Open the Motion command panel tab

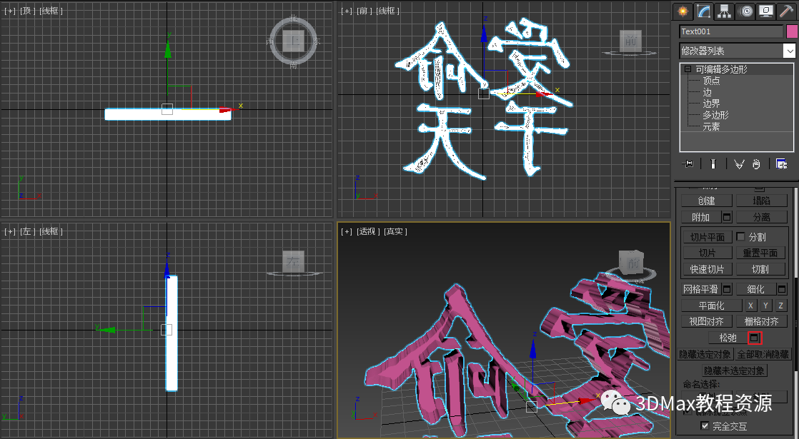pos(745,11)
